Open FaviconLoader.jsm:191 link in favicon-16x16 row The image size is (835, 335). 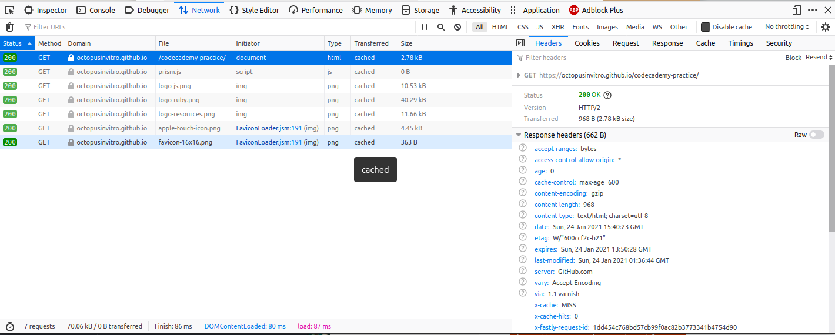pyautogui.click(x=269, y=142)
